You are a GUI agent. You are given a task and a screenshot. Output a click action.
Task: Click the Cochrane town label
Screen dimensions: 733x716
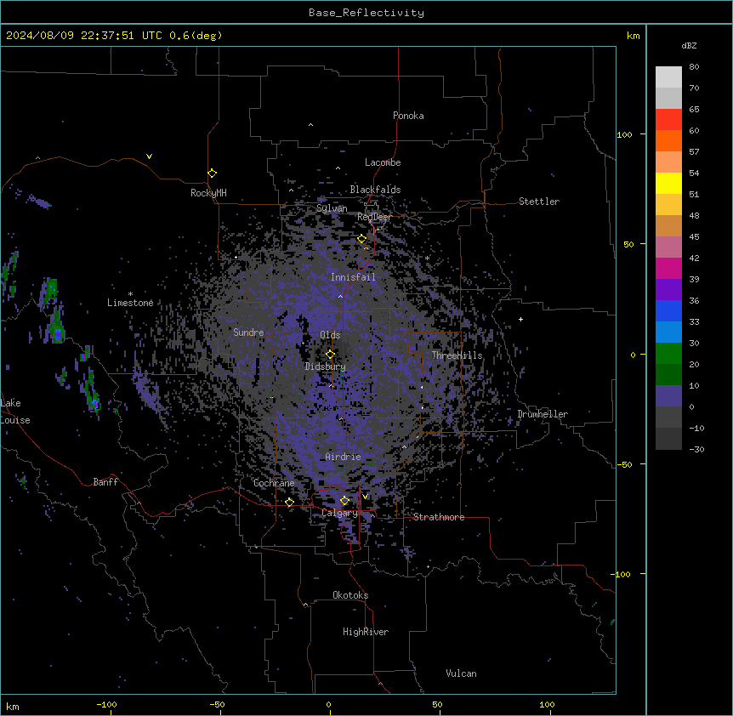pos(274,483)
